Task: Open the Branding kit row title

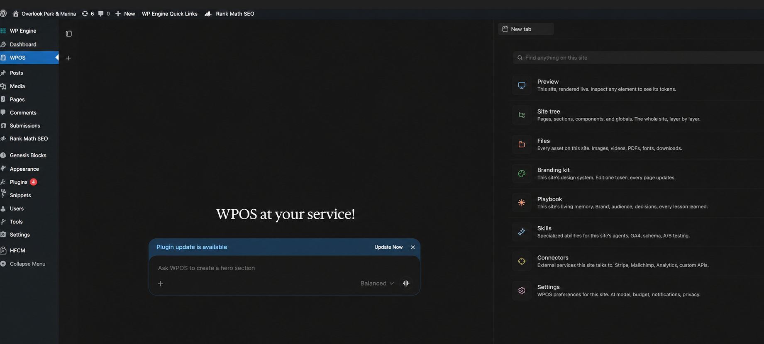Action: point(553,170)
